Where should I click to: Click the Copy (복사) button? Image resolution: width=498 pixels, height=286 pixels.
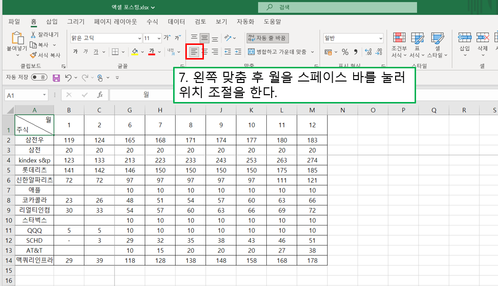[x=40, y=45]
